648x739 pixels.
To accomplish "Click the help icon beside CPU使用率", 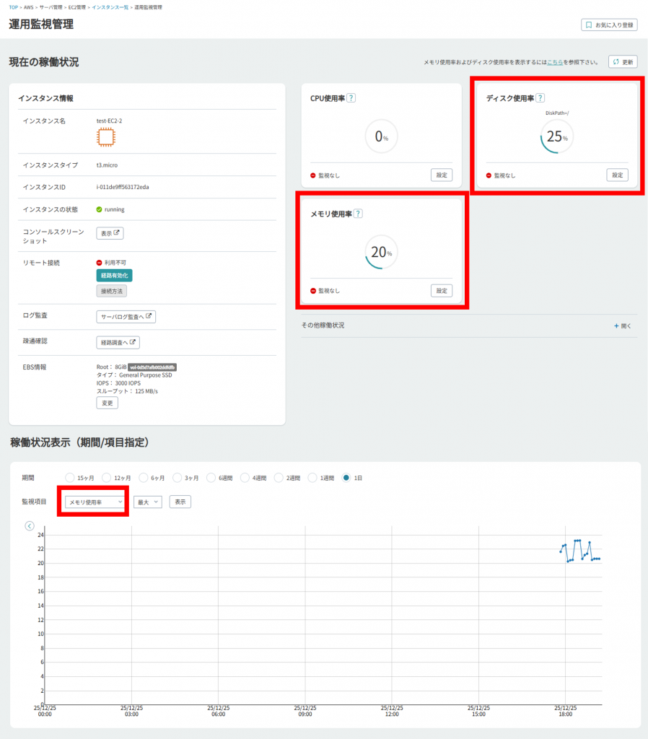I will coord(351,98).
